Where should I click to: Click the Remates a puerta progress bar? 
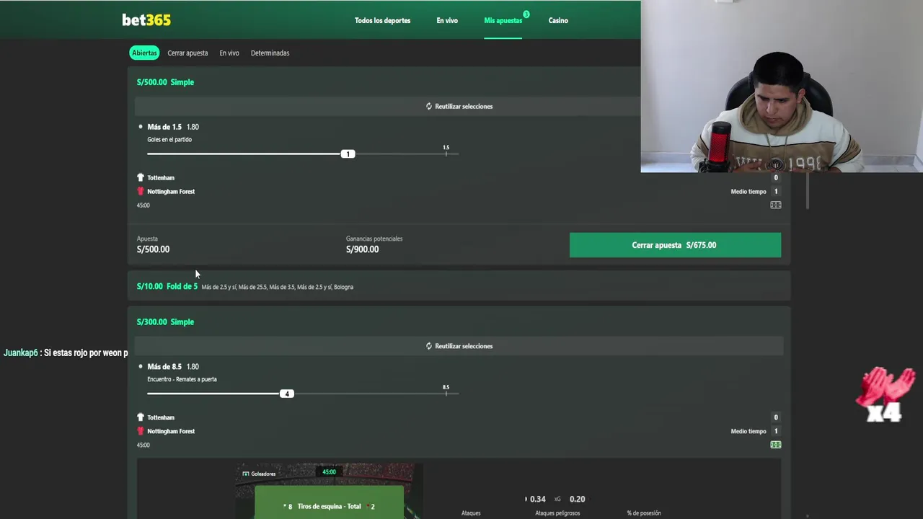coord(303,394)
